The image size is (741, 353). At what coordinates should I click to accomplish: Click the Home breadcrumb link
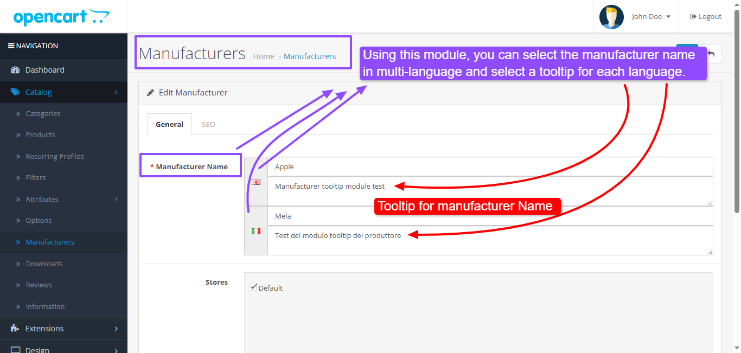pyautogui.click(x=264, y=56)
